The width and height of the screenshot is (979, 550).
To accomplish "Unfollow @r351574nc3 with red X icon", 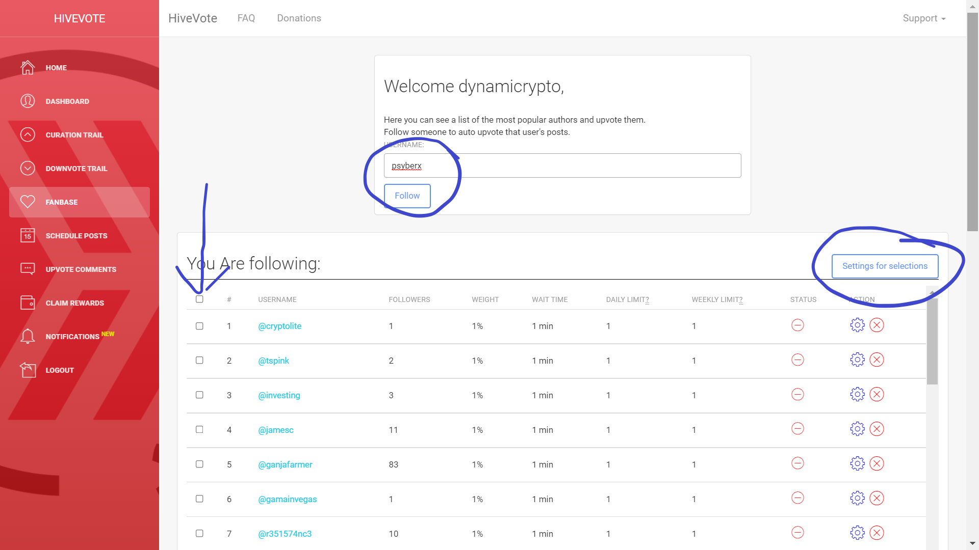I will [x=877, y=533].
